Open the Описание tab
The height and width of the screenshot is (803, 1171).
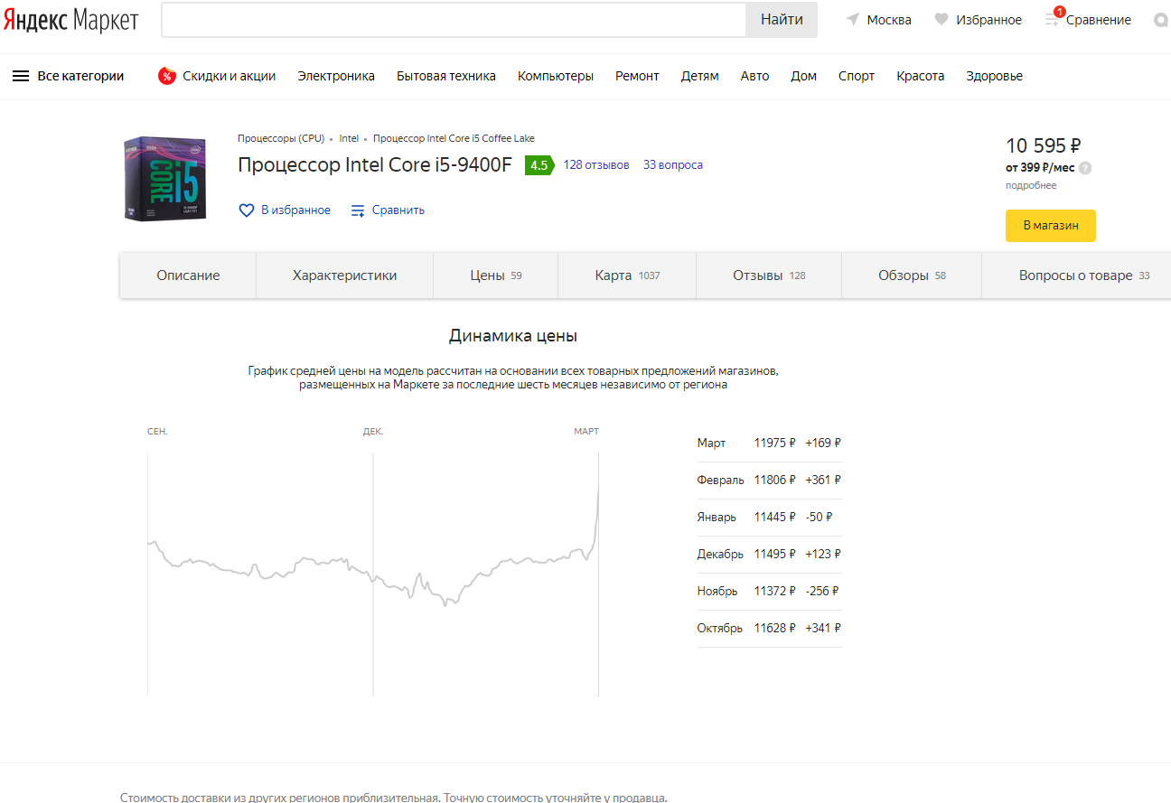coord(188,275)
